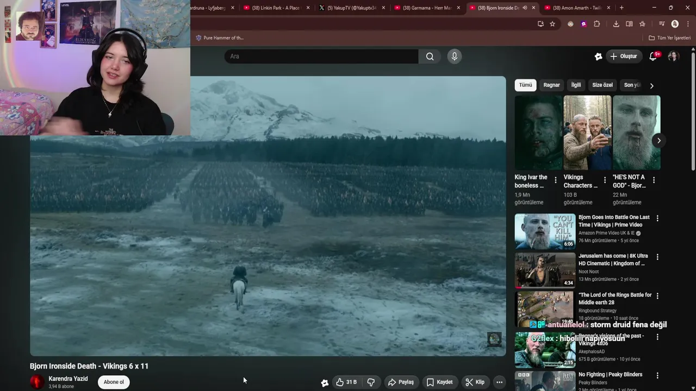Open YouTube notifications bell
This screenshot has height=391, width=696.
[654, 56]
